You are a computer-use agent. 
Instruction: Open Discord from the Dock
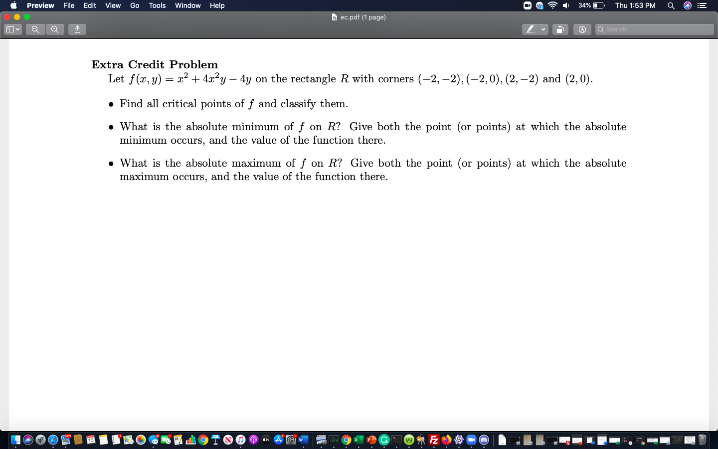pyautogui.click(x=484, y=441)
